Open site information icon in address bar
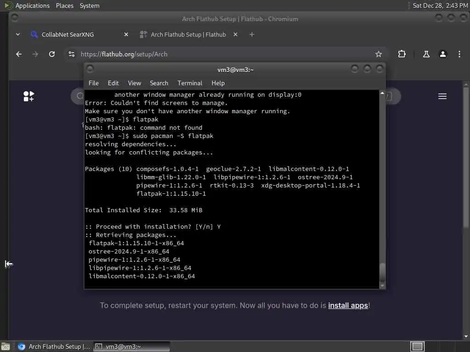The image size is (470, 352). coord(72,54)
